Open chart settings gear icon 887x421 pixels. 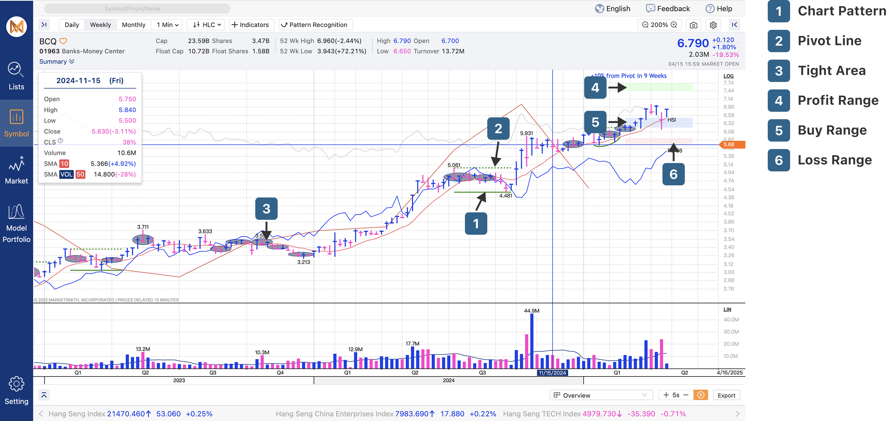(713, 25)
